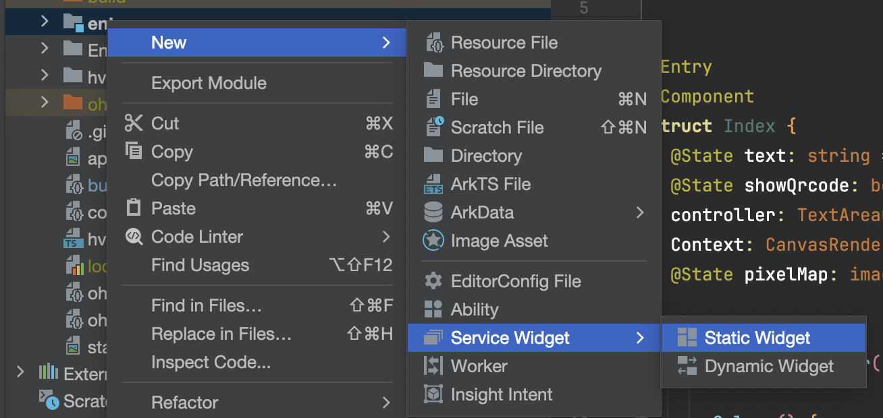Click the Scratch File icon
This screenshot has height=418, width=883.
click(x=433, y=127)
